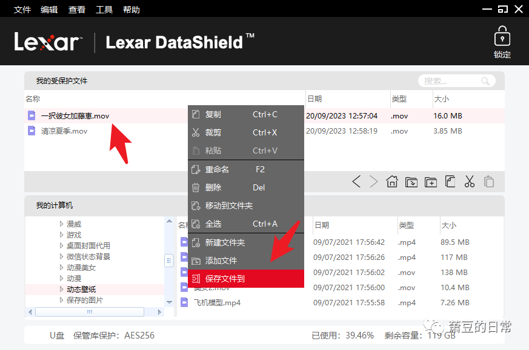The width and height of the screenshot is (529, 350).
Task: Choose 复制 in context menu
Action: [246, 114]
